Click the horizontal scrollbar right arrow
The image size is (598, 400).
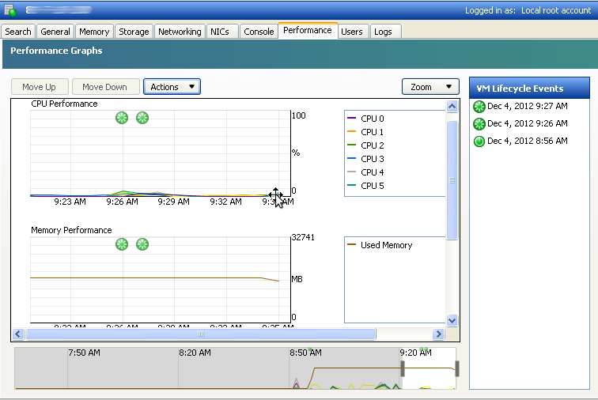click(x=438, y=334)
